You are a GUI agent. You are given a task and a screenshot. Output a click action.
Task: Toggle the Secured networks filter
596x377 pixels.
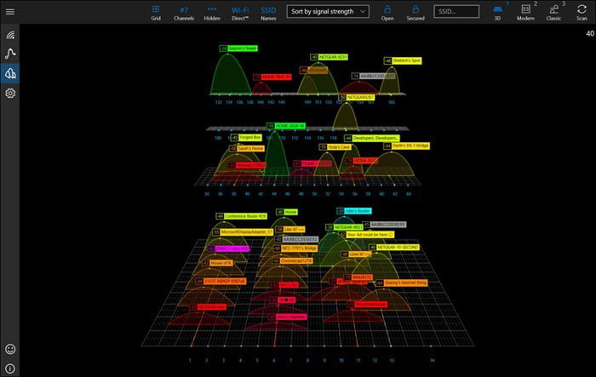click(x=415, y=13)
